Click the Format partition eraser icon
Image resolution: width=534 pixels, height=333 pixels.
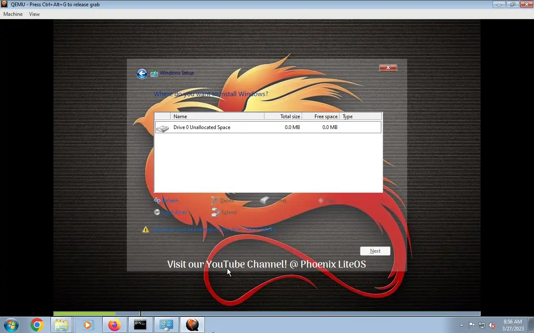(265, 201)
